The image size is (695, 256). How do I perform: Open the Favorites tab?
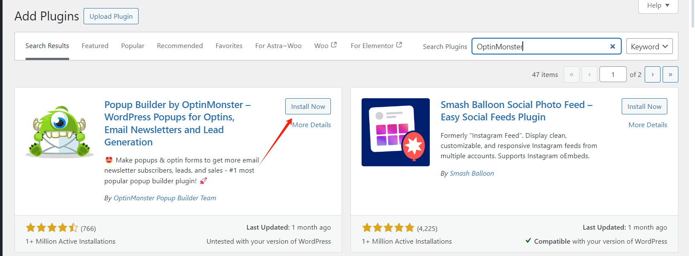[x=229, y=46]
